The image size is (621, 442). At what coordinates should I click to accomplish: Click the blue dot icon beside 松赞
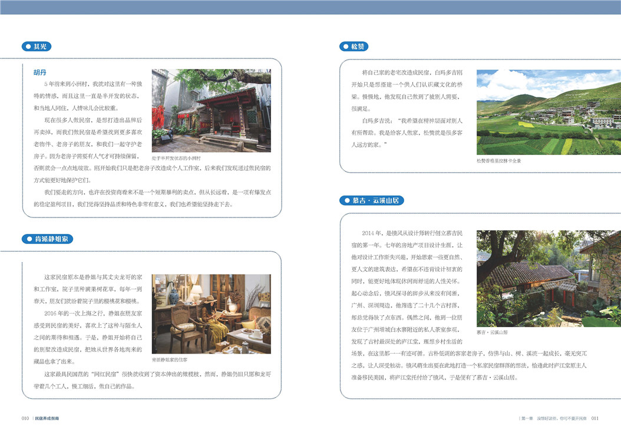345,47
